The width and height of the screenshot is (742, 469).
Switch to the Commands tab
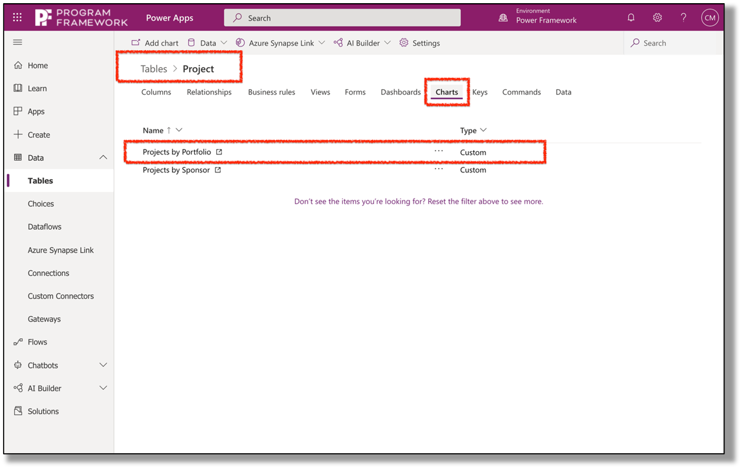click(x=522, y=92)
